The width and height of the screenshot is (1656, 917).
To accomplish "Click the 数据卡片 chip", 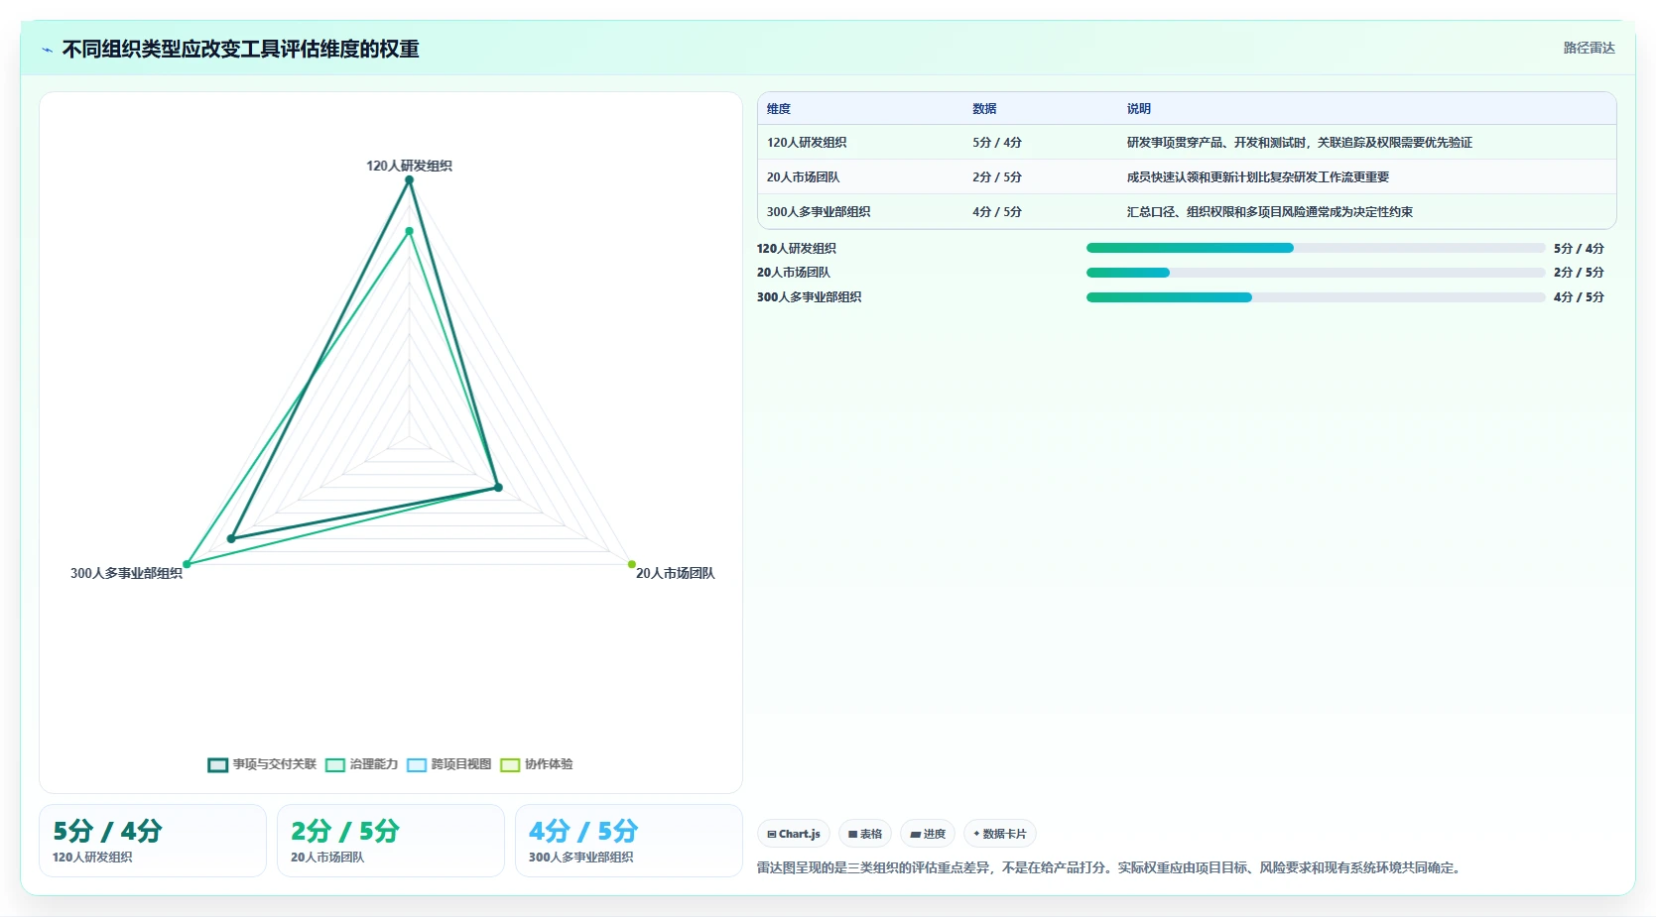I will [1000, 834].
